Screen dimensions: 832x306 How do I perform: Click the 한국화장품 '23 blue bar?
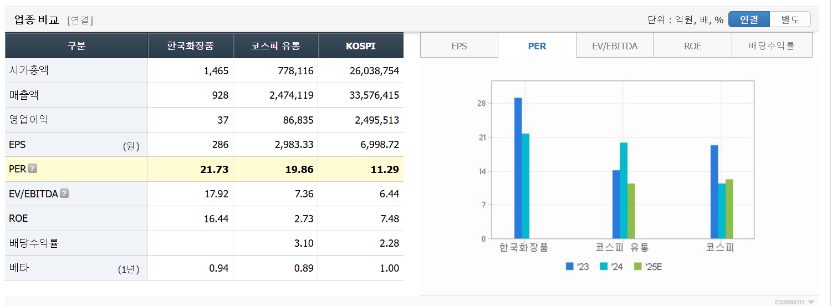pyautogui.click(x=518, y=169)
